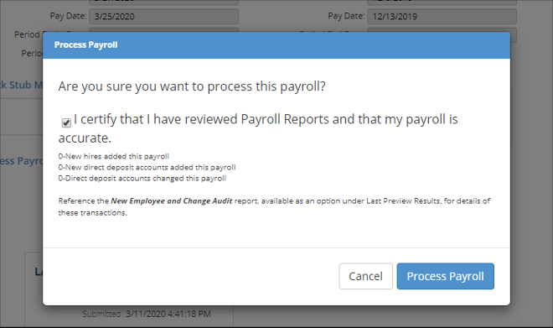Image resolution: width=553 pixels, height=328 pixels.
Task: Click the 'Are you sure' confirmation question
Action: pos(192,86)
